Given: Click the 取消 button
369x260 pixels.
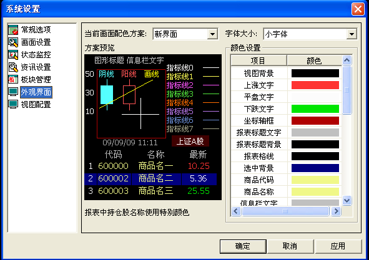Looking at the screenshot, I should click(290, 246).
